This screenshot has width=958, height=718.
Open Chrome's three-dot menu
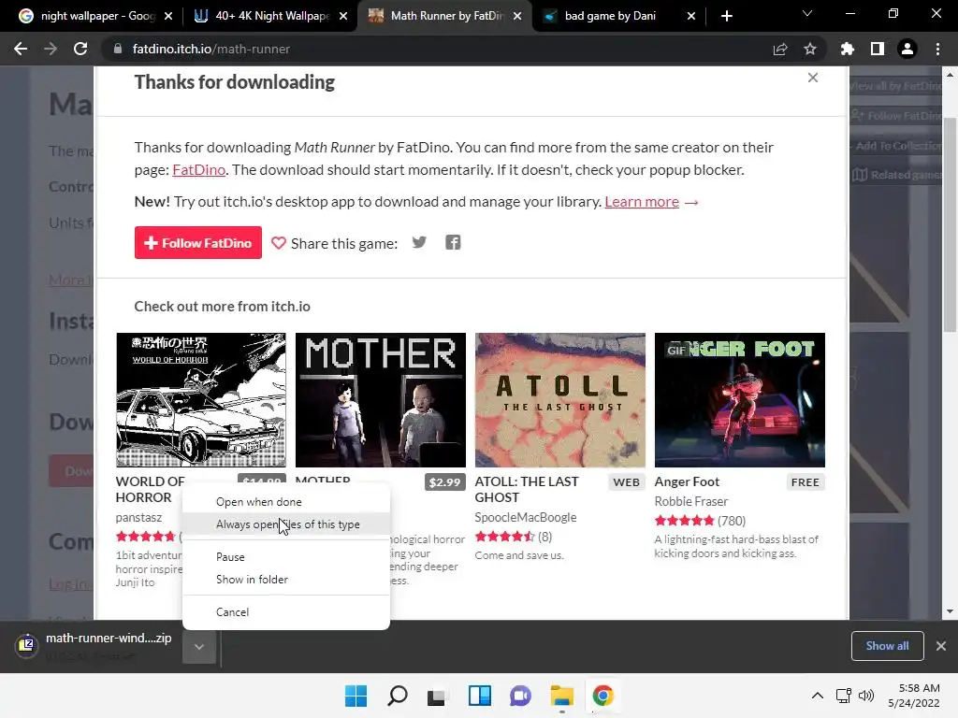[937, 49]
